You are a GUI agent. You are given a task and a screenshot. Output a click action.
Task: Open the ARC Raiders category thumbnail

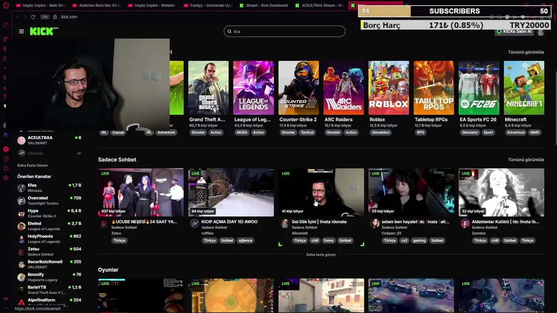[343, 88]
